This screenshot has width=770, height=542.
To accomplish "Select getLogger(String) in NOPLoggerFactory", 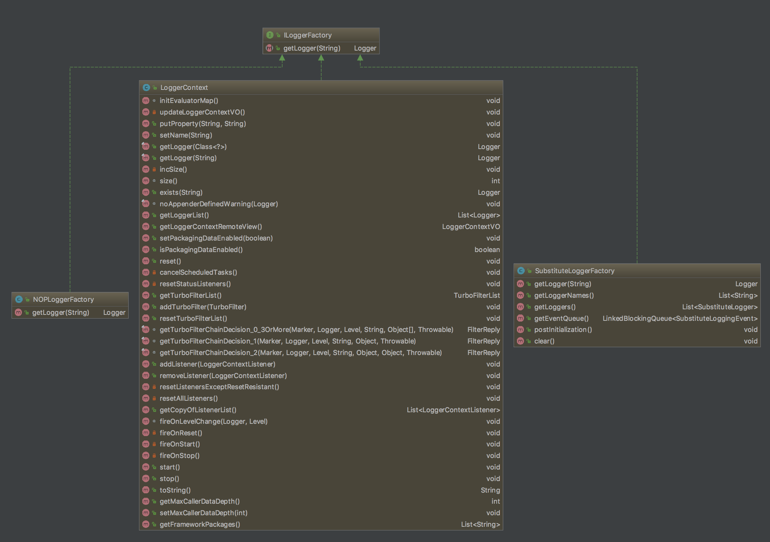I will (61, 312).
